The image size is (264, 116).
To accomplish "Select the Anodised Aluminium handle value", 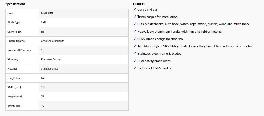I will pos(53,41).
